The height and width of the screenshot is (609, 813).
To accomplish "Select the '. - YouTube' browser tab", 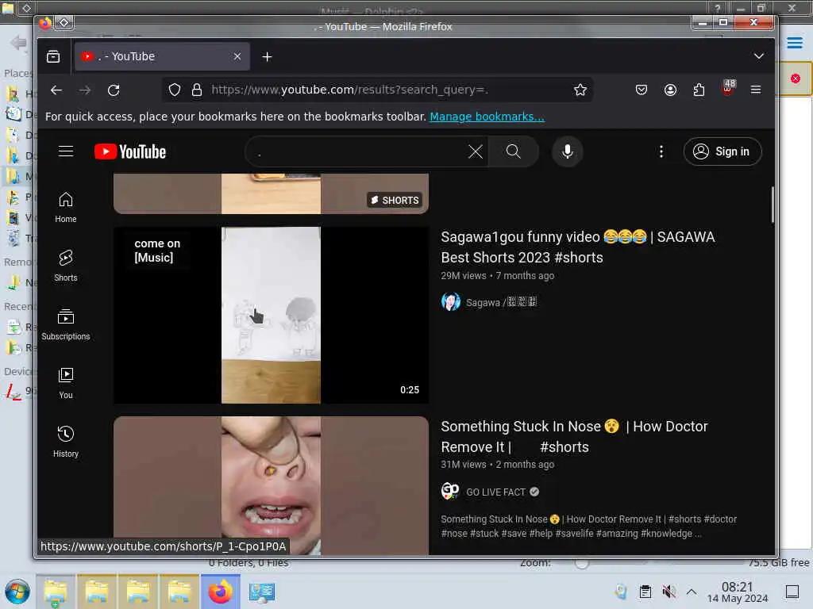I will click(x=162, y=56).
